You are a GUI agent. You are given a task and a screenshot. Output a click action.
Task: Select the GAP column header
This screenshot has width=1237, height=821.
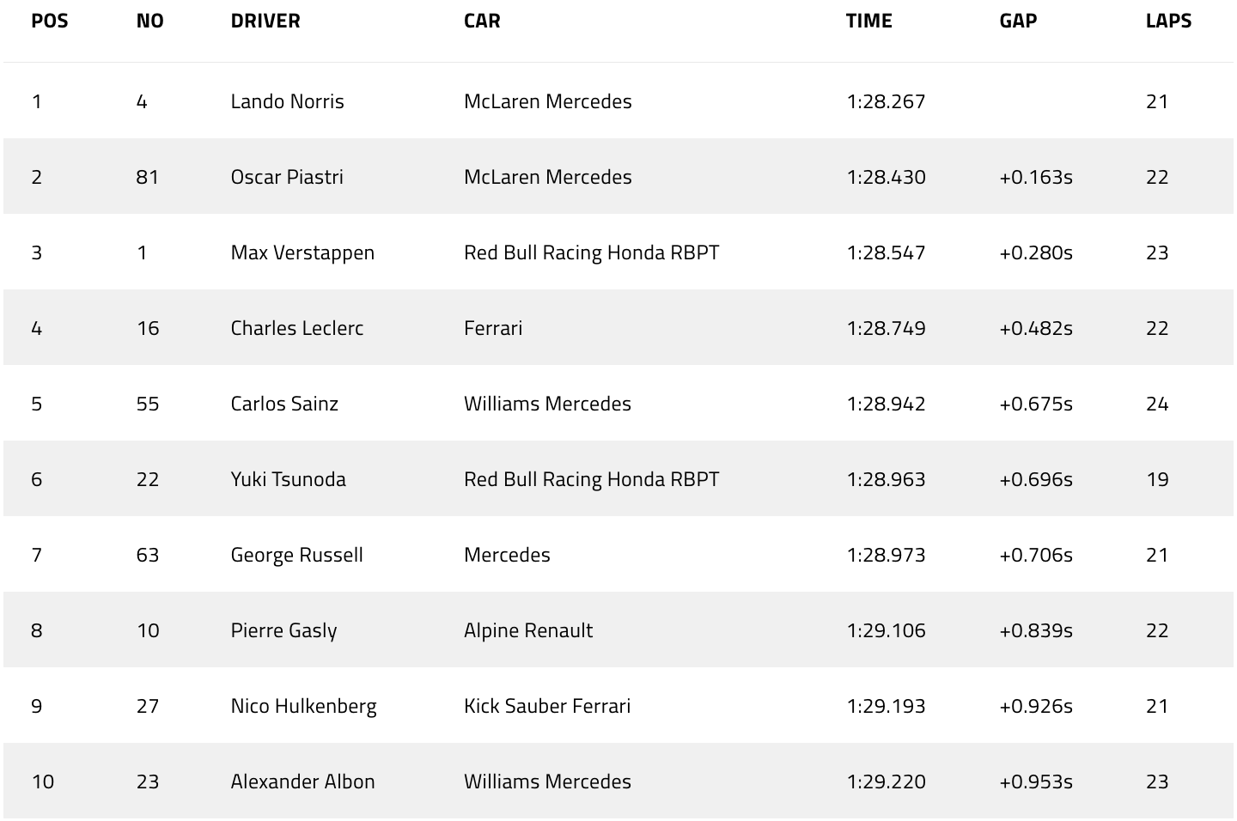pyautogui.click(x=1018, y=21)
